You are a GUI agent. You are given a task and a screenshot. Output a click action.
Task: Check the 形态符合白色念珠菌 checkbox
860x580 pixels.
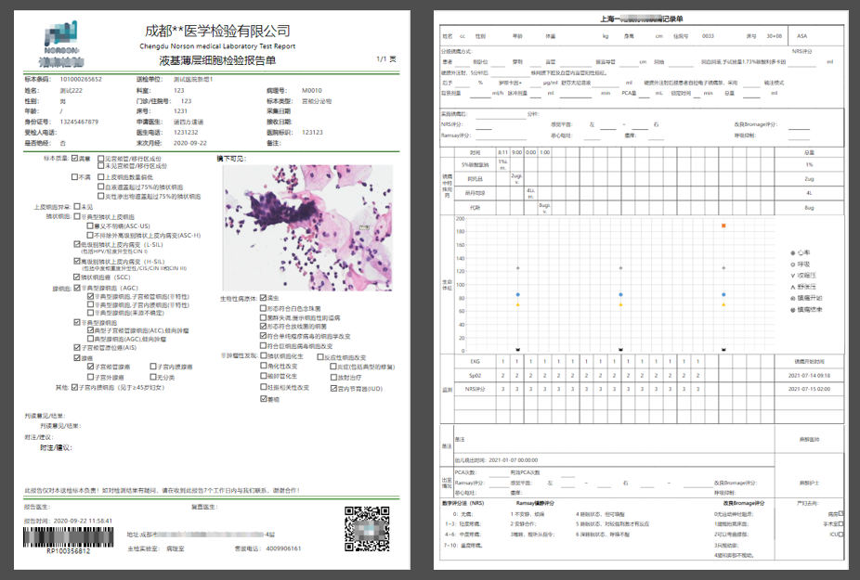[x=263, y=309]
